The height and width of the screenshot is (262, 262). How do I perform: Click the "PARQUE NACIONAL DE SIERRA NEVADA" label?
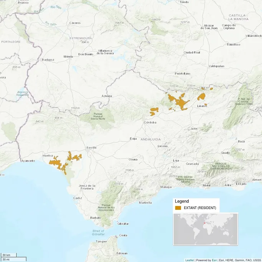click(x=221, y=166)
